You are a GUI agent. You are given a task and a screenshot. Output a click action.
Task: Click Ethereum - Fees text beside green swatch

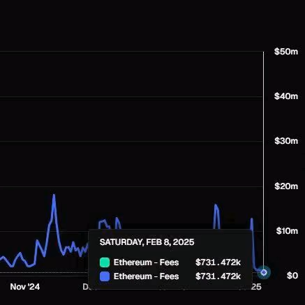[146, 262]
